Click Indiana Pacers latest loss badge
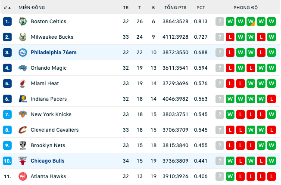The height and width of the screenshot is (185, 281). coord(272,99)
